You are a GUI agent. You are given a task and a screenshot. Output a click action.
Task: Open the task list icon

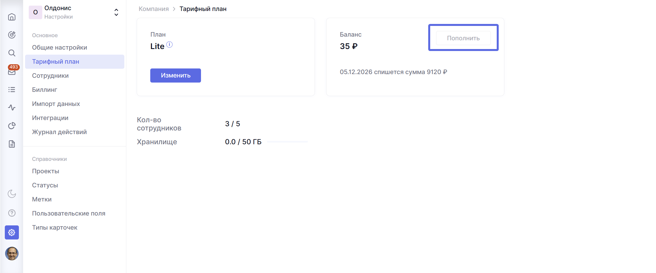click(x=12, y=90)
